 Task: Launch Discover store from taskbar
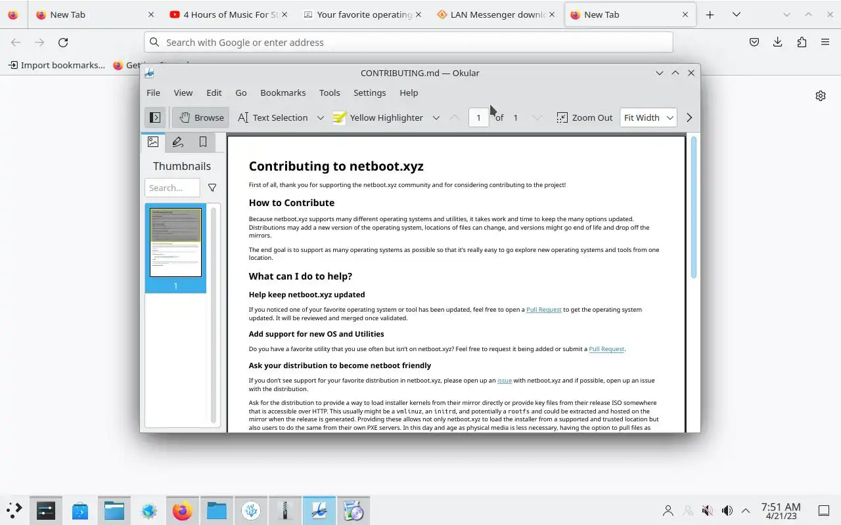pos(80,510)
